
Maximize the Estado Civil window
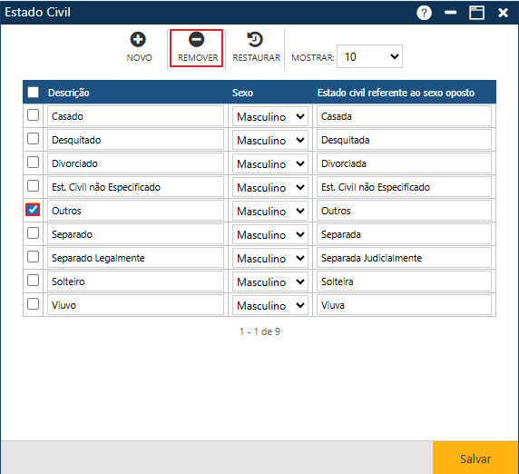[x=477, y=13]
